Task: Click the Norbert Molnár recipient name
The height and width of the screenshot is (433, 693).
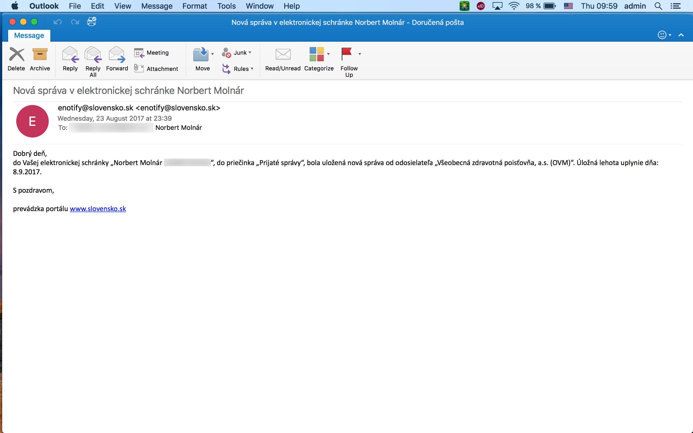Action: tap(178, 128)
